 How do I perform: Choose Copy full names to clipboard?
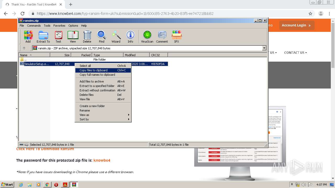tap(103, 75)
